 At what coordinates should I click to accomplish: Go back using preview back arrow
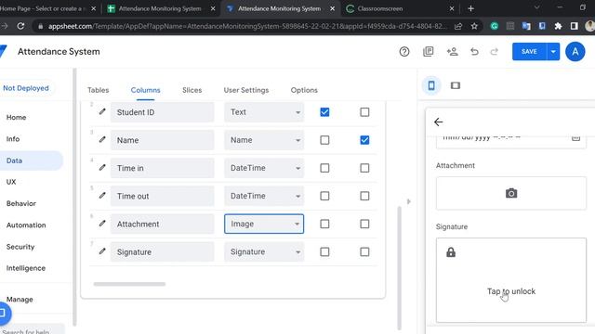pos(438,122)
